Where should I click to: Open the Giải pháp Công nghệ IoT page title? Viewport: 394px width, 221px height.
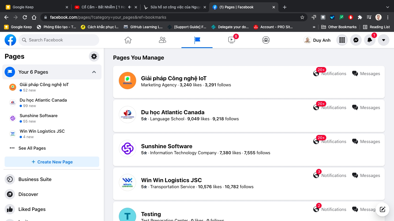click(x=174, y=78)
